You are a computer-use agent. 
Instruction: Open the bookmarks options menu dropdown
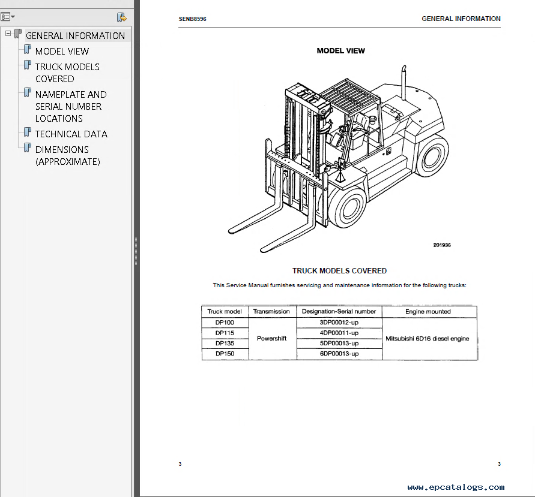pos(8,17)
